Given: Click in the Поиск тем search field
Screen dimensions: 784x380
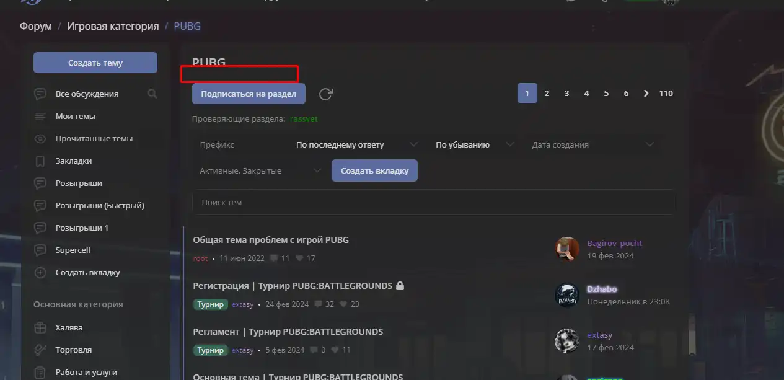Looking at the screenshot, I should point(434,202).
